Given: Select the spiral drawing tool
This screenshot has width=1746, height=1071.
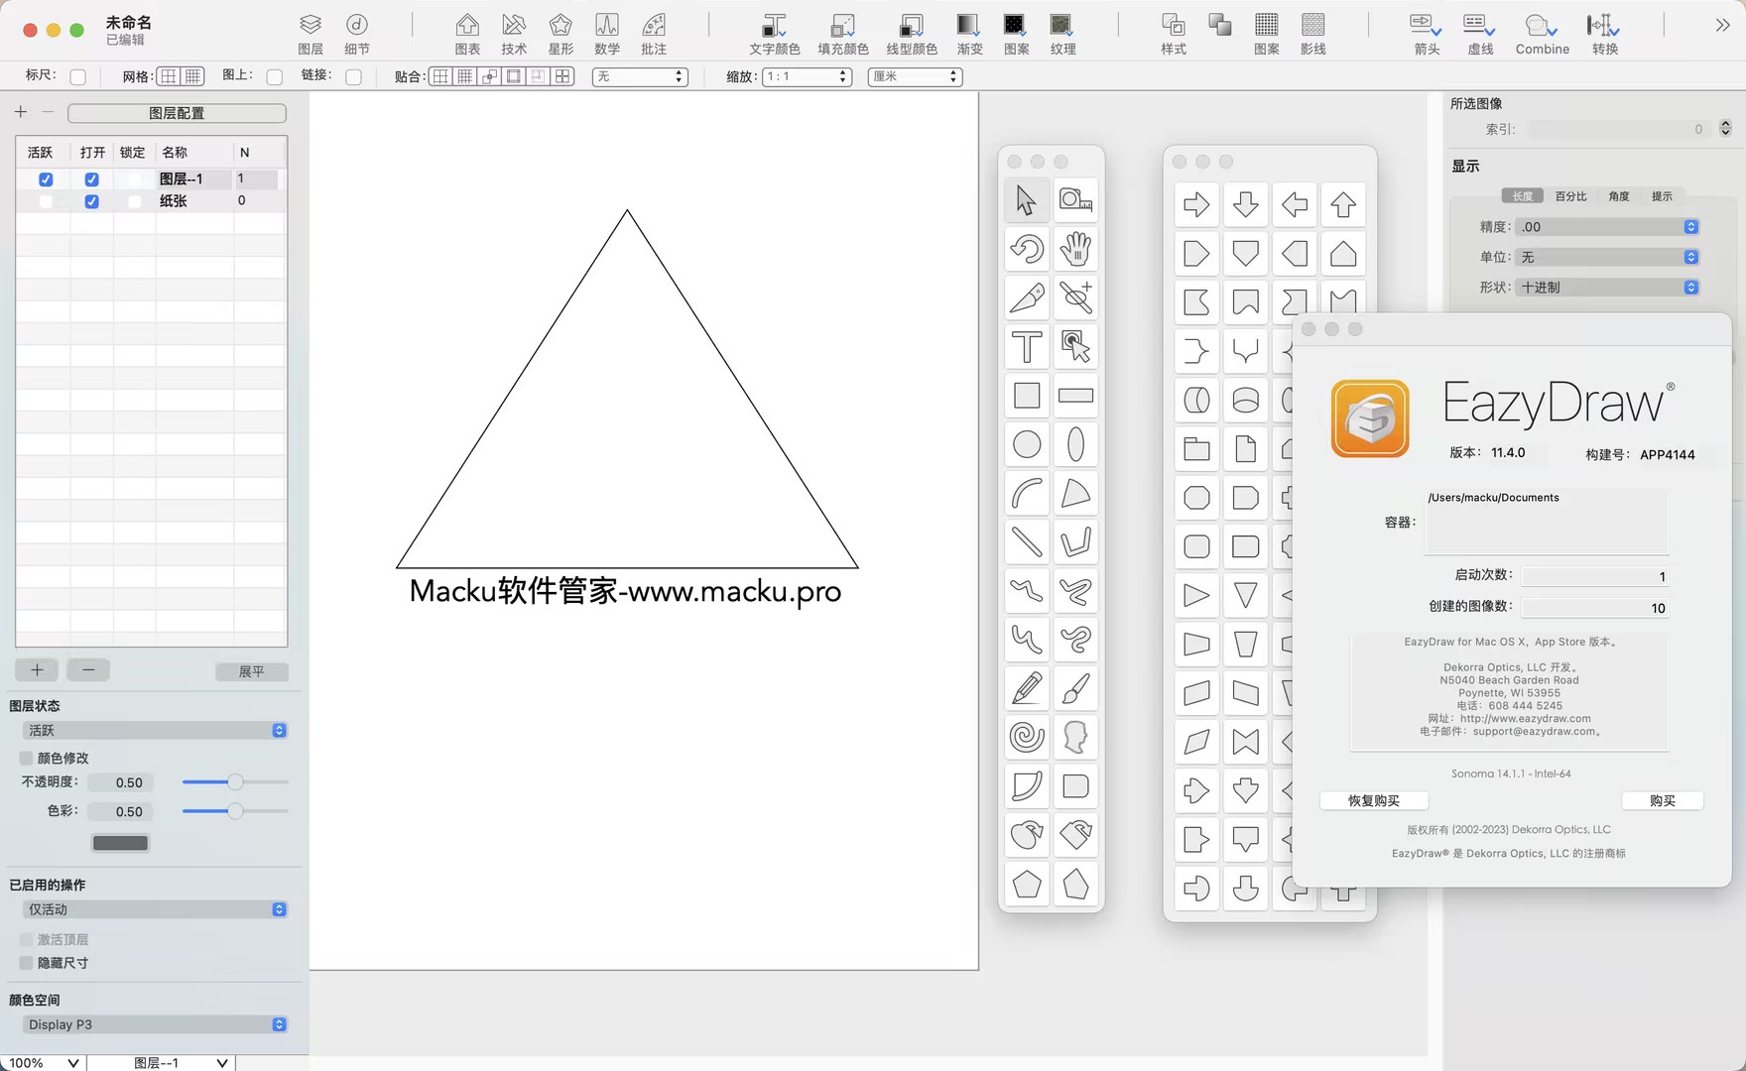Looking at the screenshot, I should pos(1026,737).
